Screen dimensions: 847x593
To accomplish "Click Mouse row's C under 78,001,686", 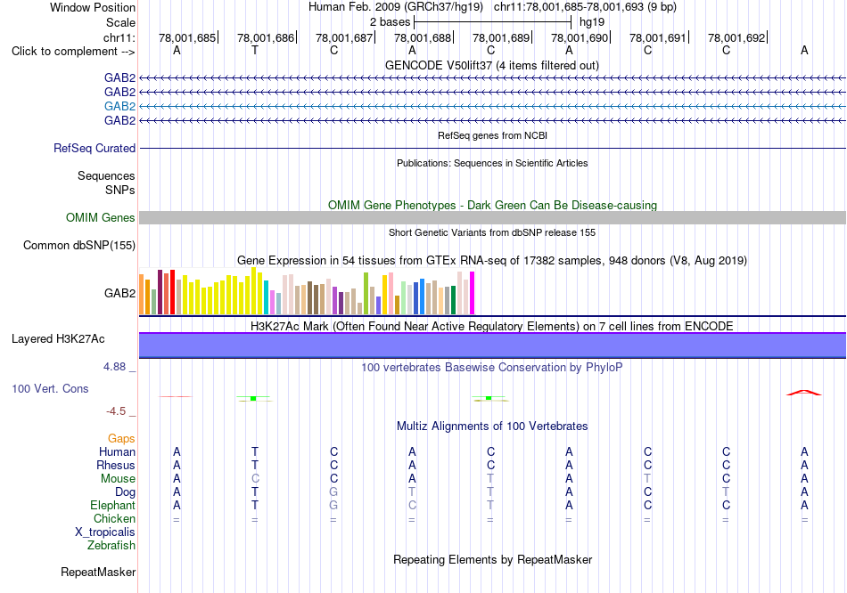I will (x=255, y=479).
